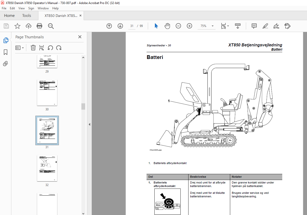Expand the page fit options arrow
Screen dimensions: 307x215
(x=228, y=26)
